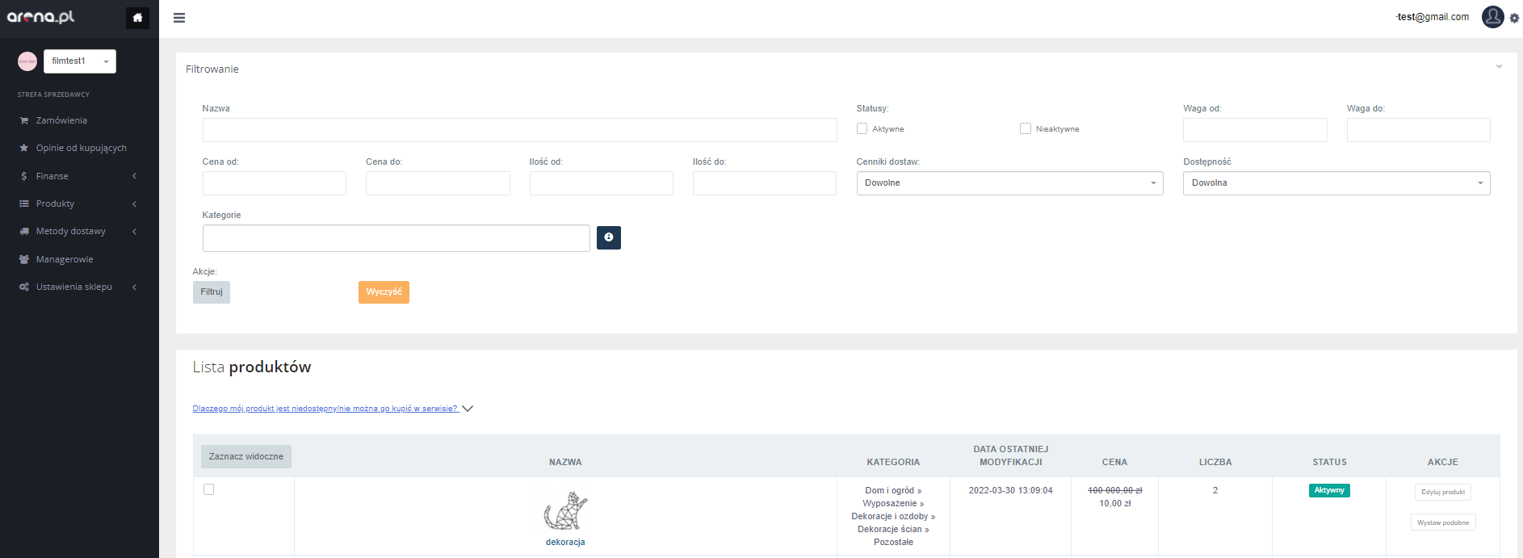Collapse the Filtrowanie panel chevron

[x=1499, y=66]
